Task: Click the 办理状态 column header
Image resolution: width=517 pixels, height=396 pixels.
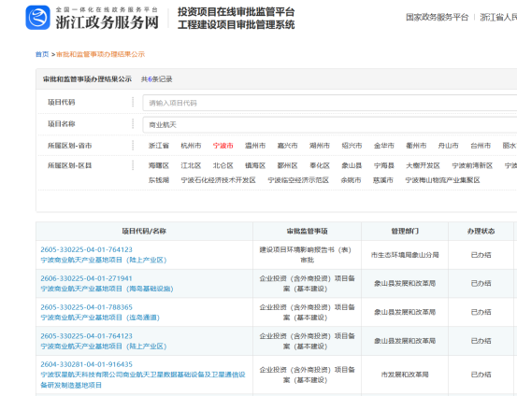Action: click(x=481, y=232)
